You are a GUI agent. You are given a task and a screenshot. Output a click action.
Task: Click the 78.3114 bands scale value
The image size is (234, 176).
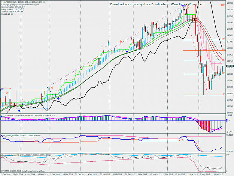point(229,135)
